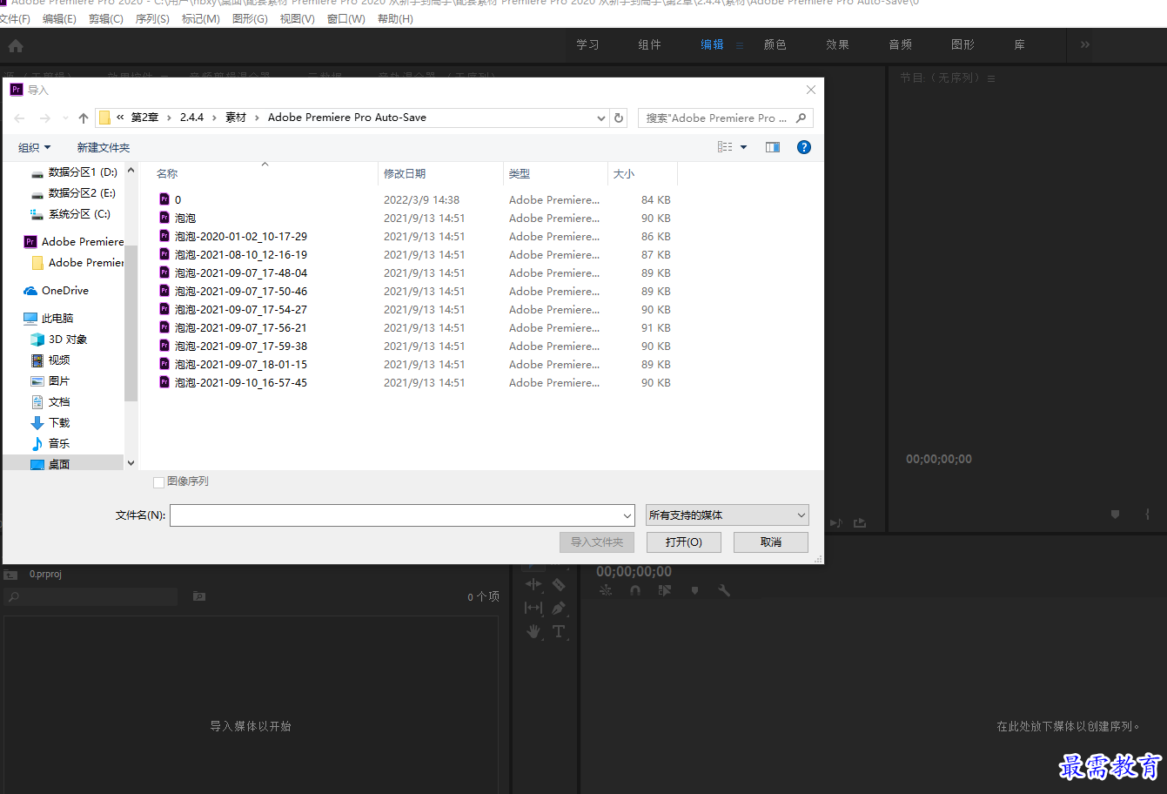1167x794 pixels.
Task: Open Sequence (序列) menu
Action: click(152, 18)
